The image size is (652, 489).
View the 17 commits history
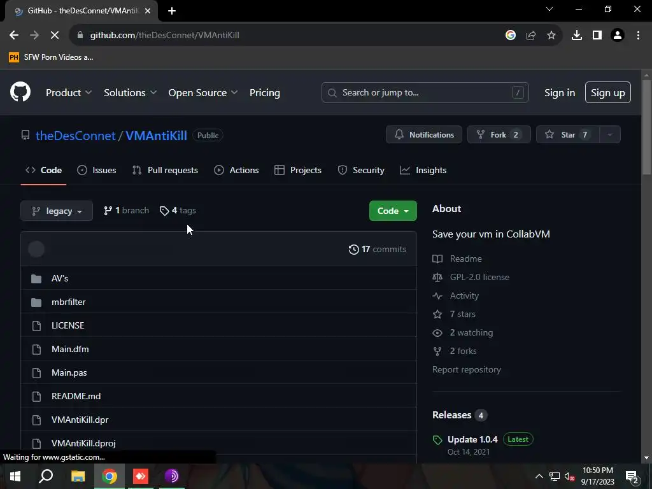coord(378,249)
